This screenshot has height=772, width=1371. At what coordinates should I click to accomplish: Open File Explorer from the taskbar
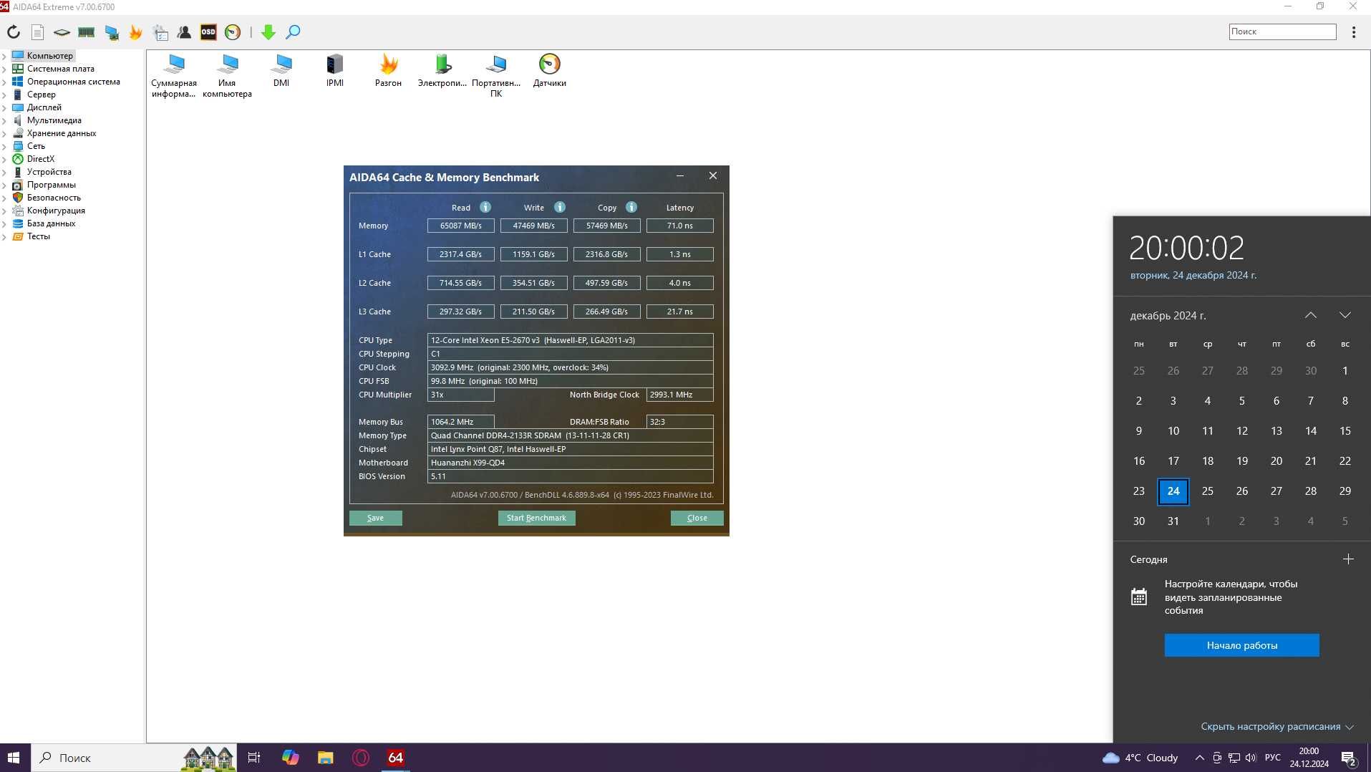tap(326, 758)
